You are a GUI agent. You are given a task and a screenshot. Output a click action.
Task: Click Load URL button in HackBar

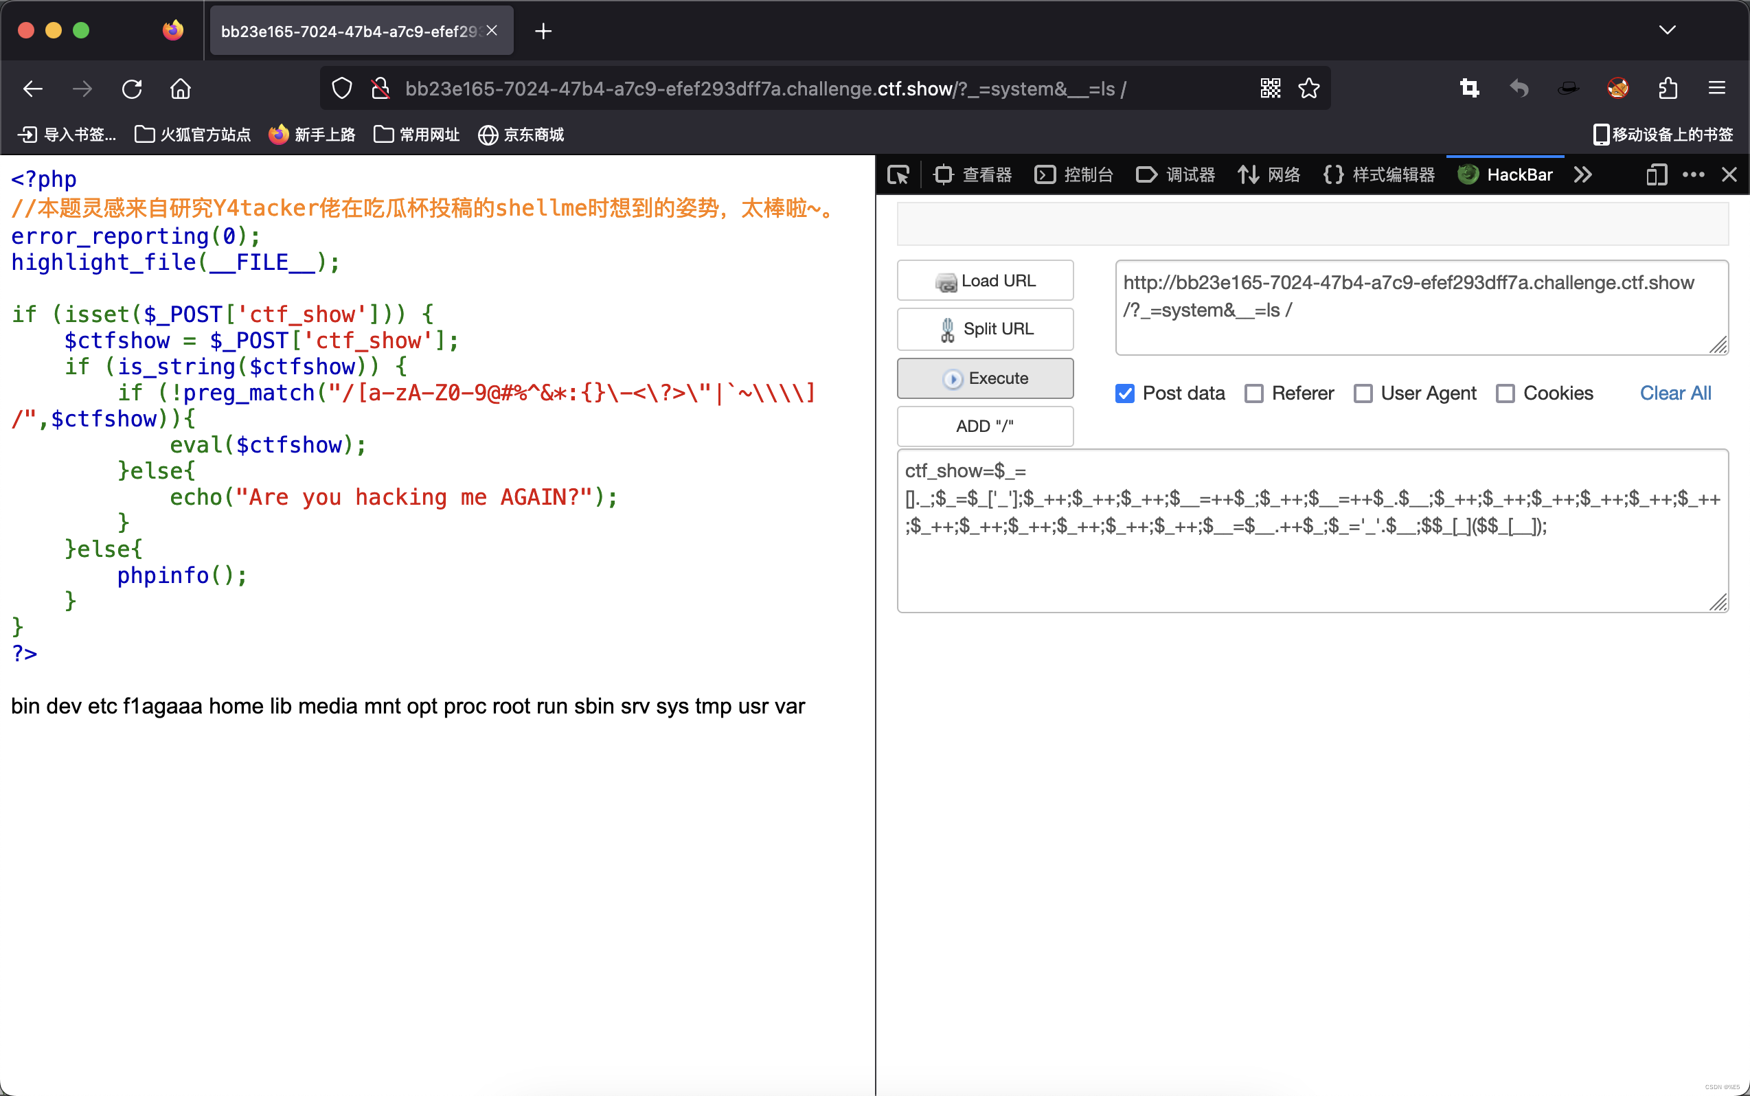[986, 280]
